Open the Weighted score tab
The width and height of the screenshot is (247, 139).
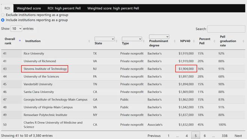(x=29, y=8)
